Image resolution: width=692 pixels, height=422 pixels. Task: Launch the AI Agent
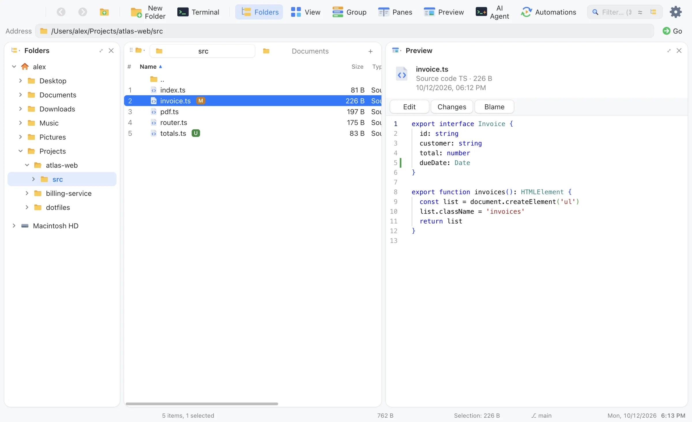coord(492,12)
